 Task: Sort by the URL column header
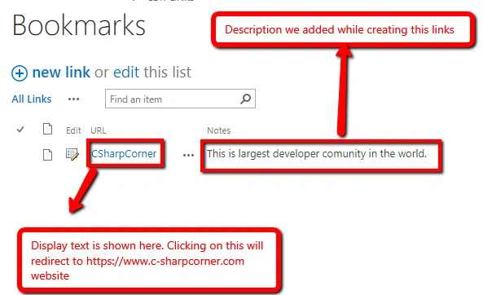click(x=99, y=130)
